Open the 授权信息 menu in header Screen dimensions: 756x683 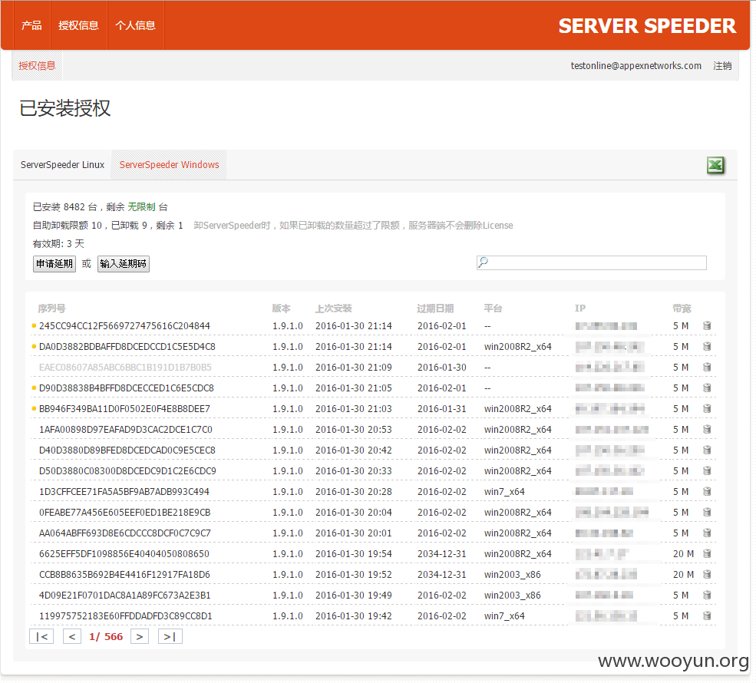click(78, 25)
